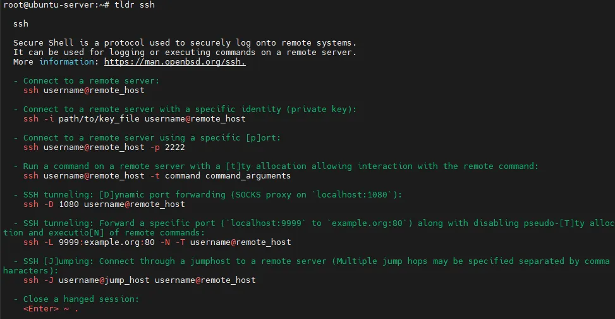Click the 'Close a hanged session:' description

point(81,299)
